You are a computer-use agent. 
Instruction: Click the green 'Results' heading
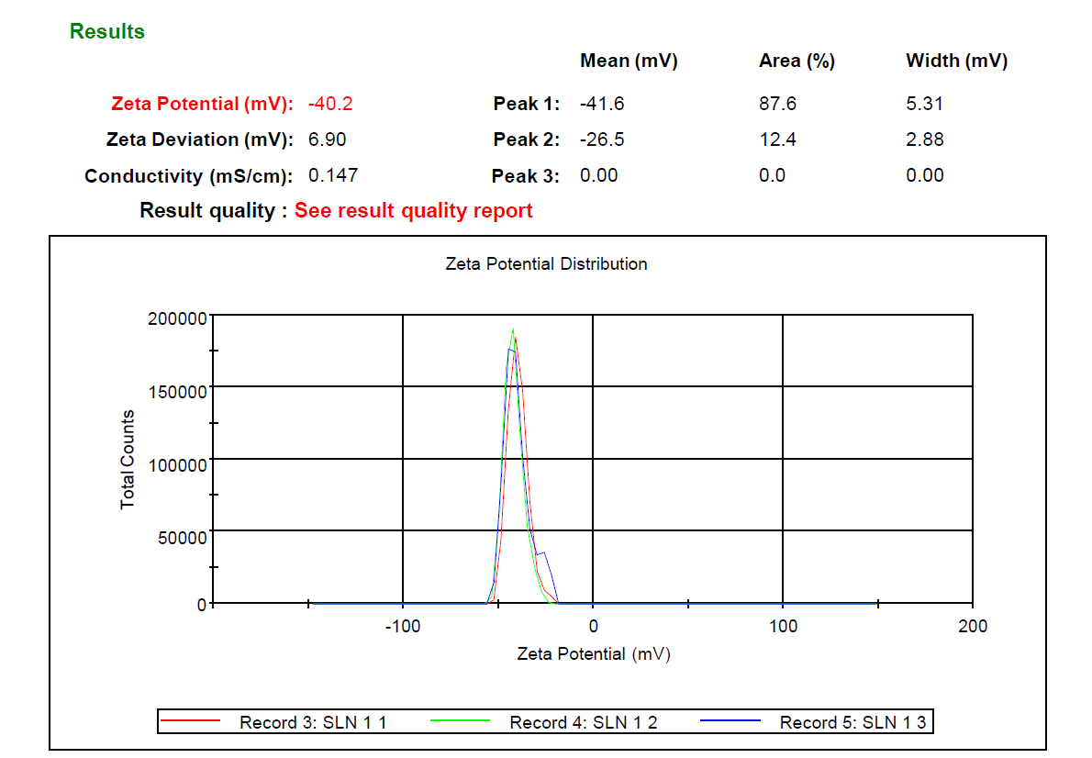[107, 32]
